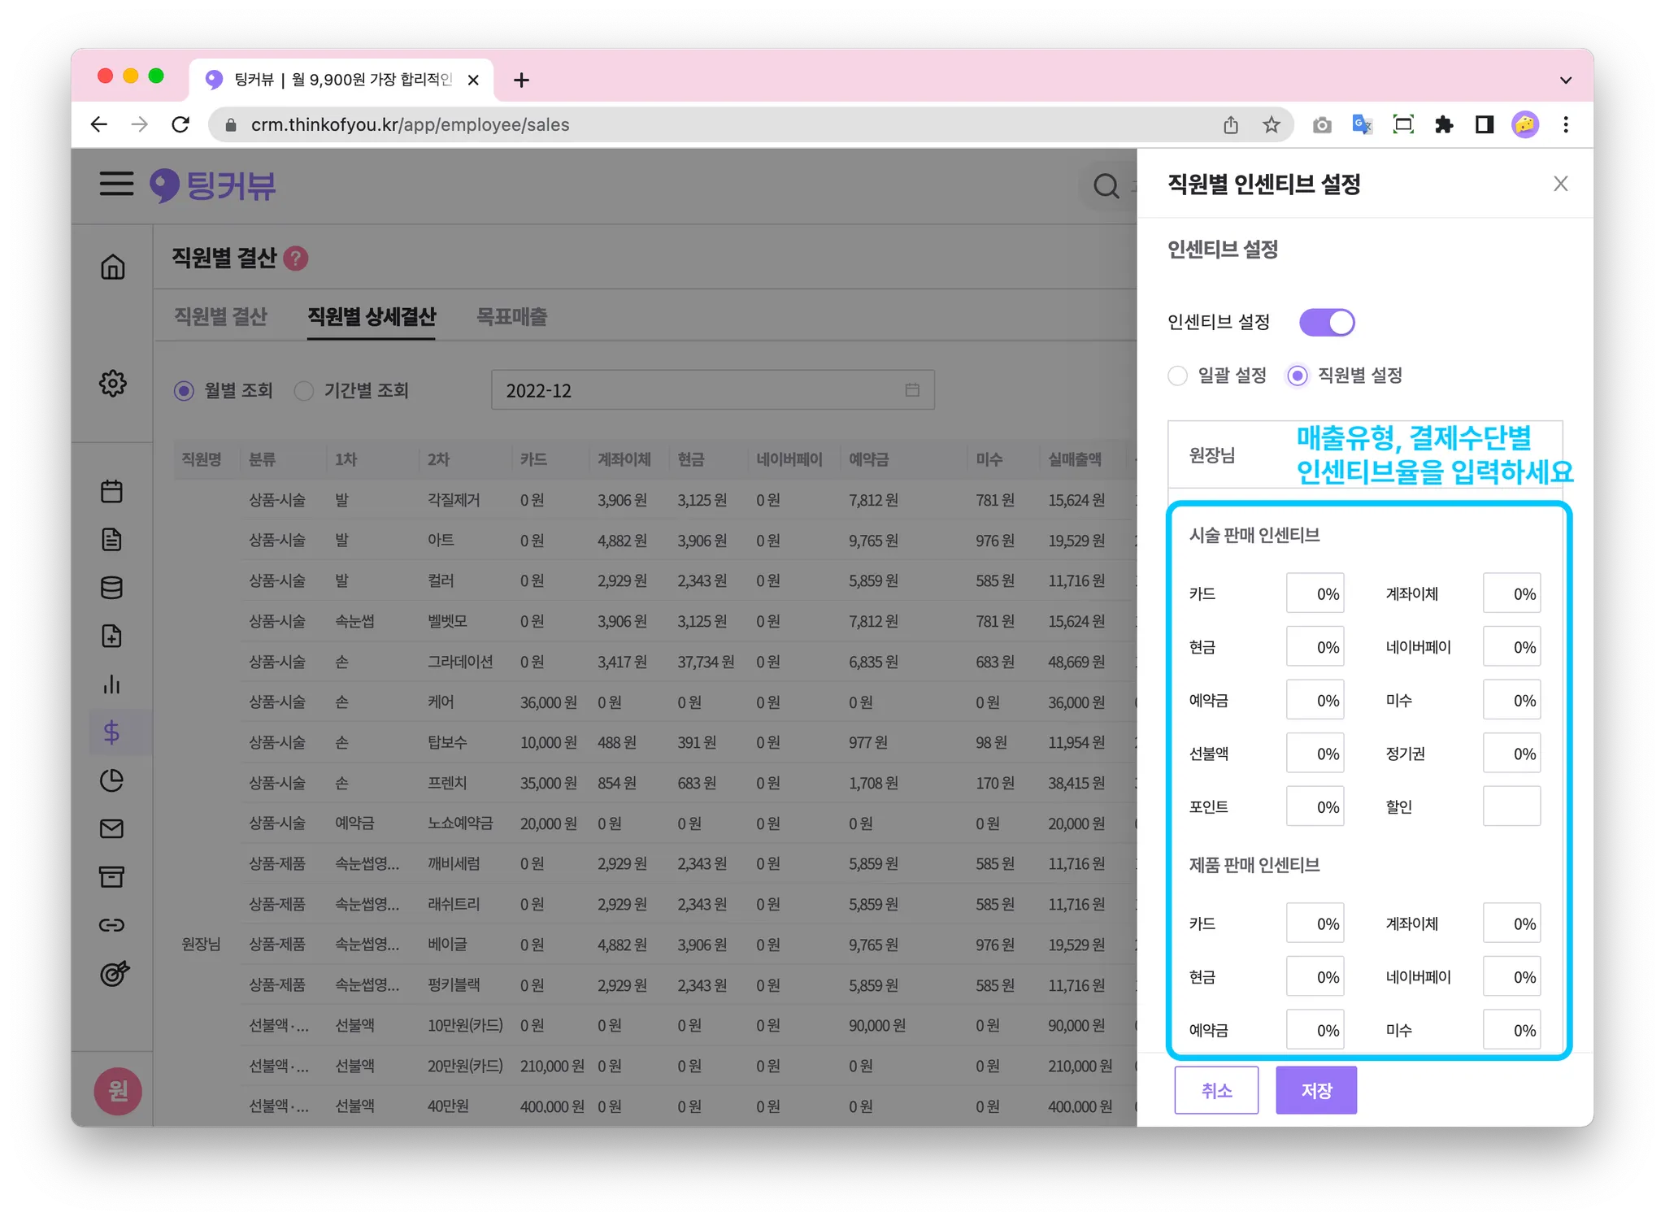1665x1221 pixels.
Task: Open the pie chart icon in the sidebar
Action: pos(112,780)
